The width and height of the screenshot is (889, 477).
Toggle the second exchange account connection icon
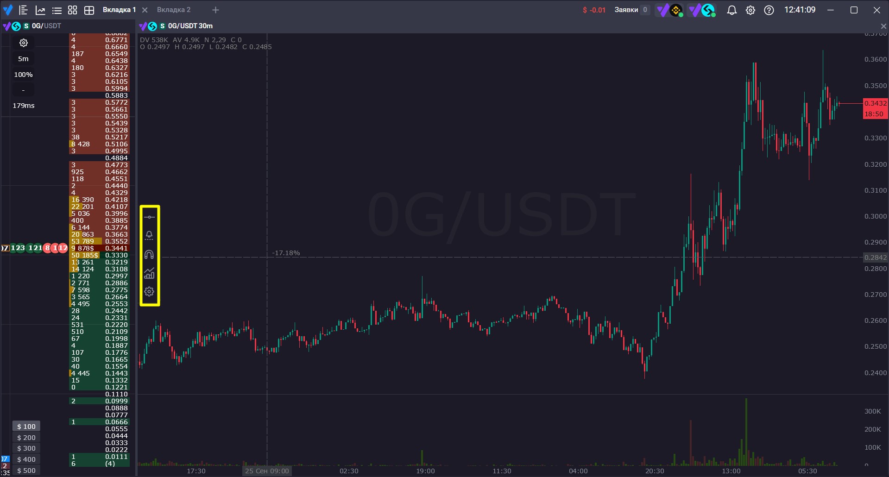coord(702,10)
